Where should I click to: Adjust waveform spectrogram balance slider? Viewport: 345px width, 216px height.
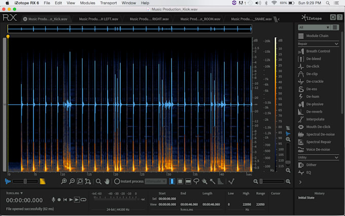pyautogui.click(x=25, y=181)
